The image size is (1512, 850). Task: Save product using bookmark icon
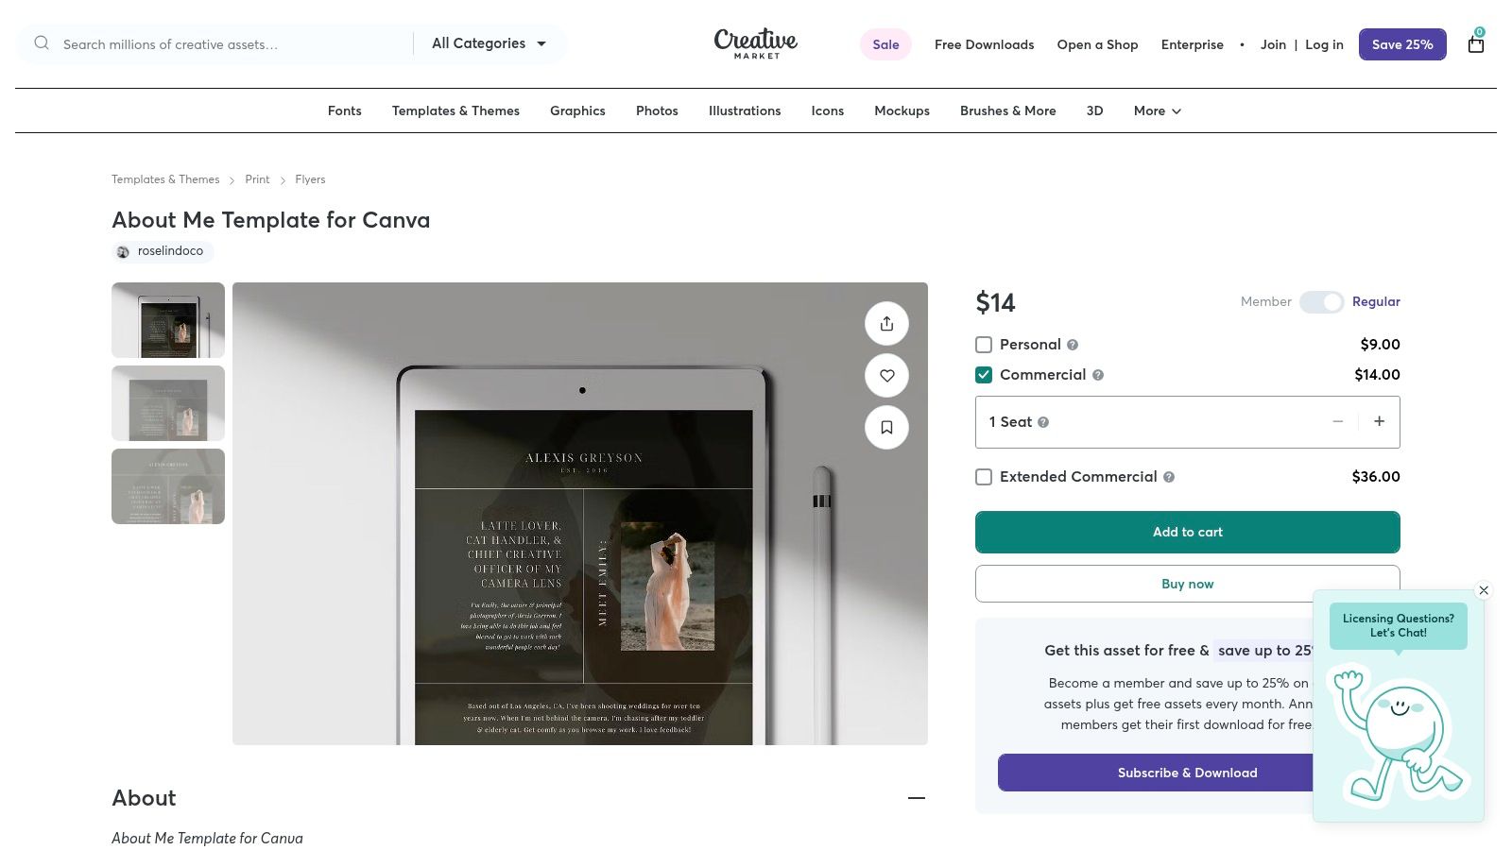click(x=886, y=428)
